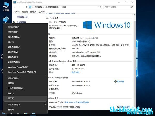155x116 pixels.
Task: Expand Shut down or sign out (关机或注销) submenu
Action: [25, 105]
